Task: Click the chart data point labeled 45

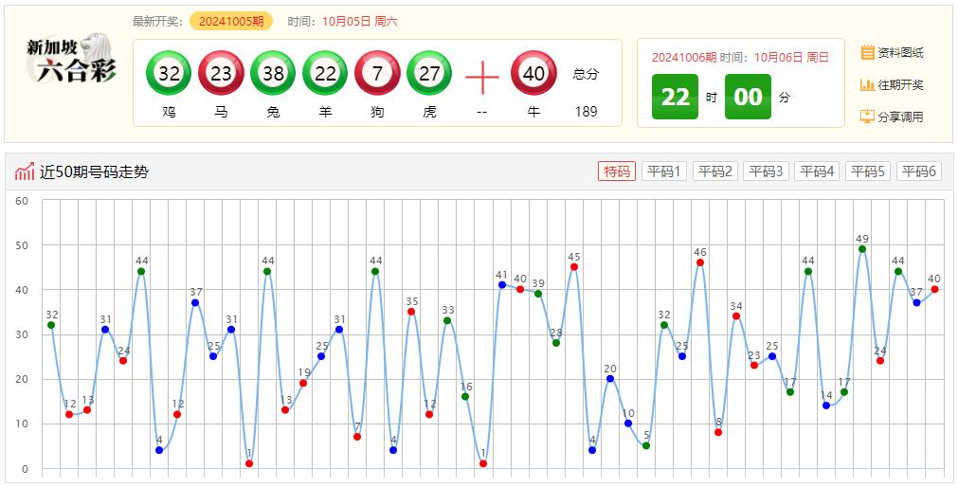Action: pos(574,267)
